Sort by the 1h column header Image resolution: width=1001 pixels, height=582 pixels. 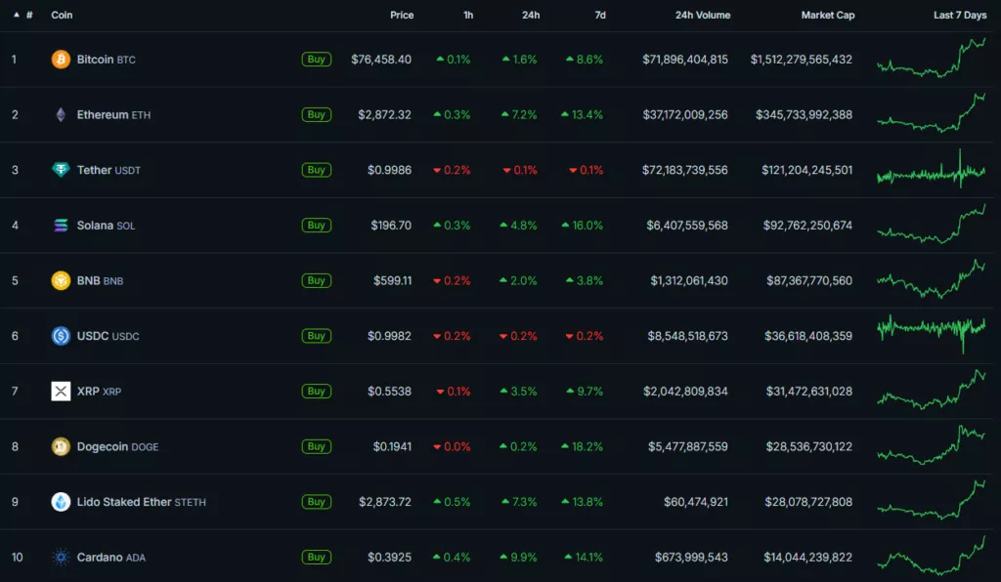click(x=468, y=15)
